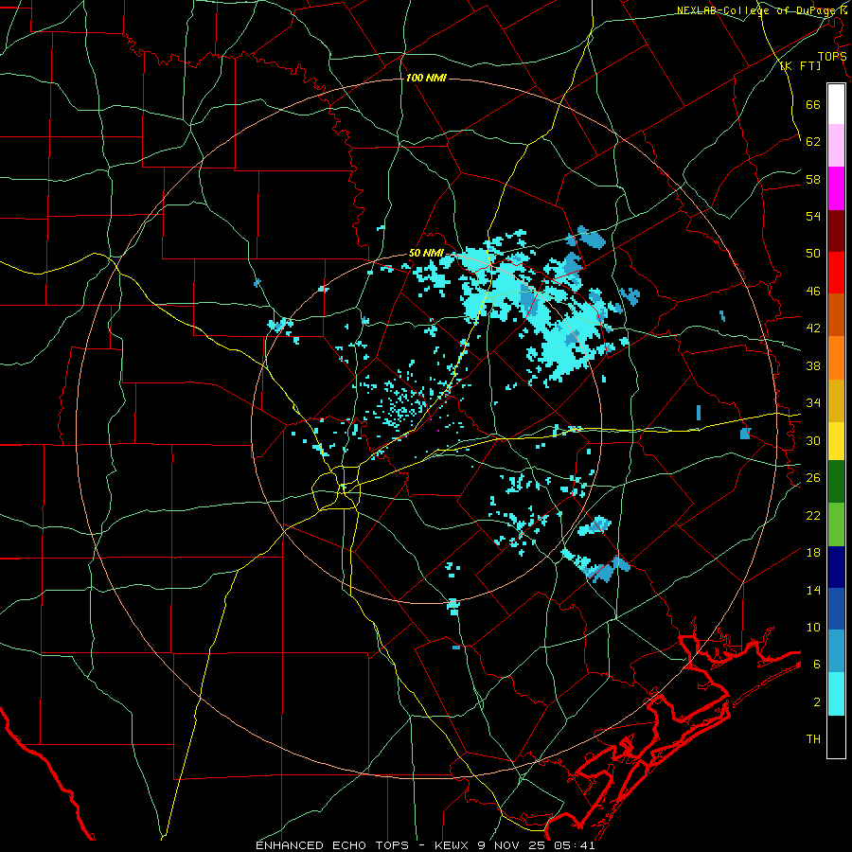Click the '6' legend label
The height and width of the screenshot is (852, 852).
[x=817, y=665]
